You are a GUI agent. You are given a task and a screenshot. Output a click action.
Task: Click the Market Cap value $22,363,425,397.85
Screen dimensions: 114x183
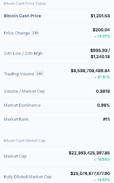(89, 153)
